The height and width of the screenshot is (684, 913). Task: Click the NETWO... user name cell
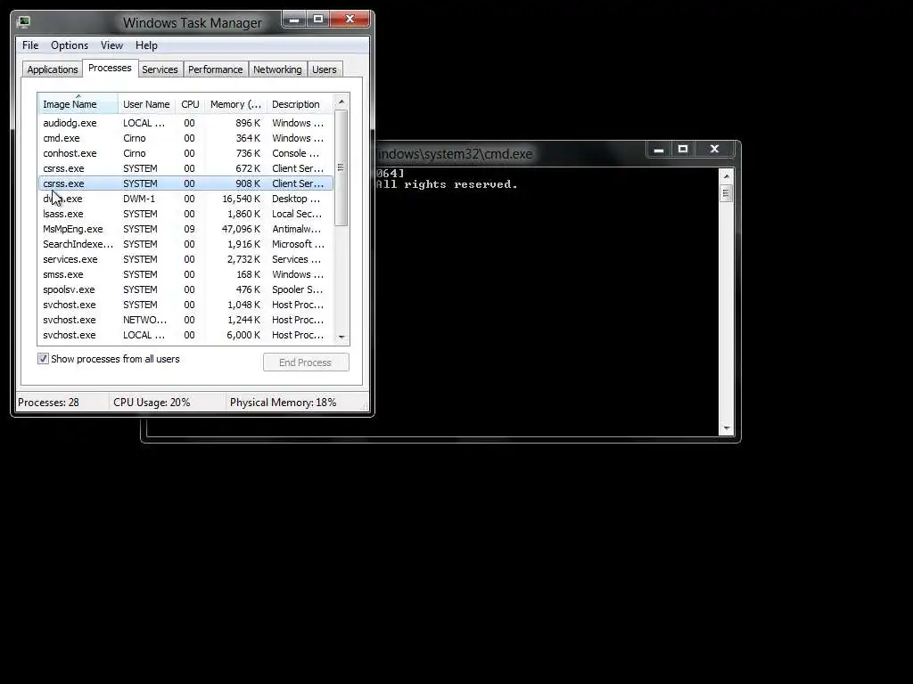coord(144,320)
